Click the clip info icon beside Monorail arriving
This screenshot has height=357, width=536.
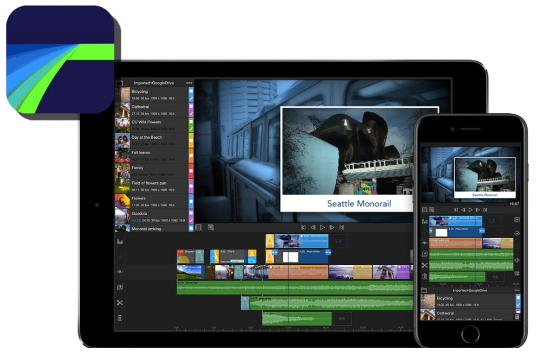click(x=210, y=227)
